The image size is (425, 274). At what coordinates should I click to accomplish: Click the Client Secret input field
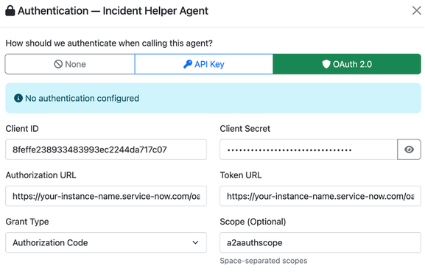pyautogui.click(x=309, y=150)
